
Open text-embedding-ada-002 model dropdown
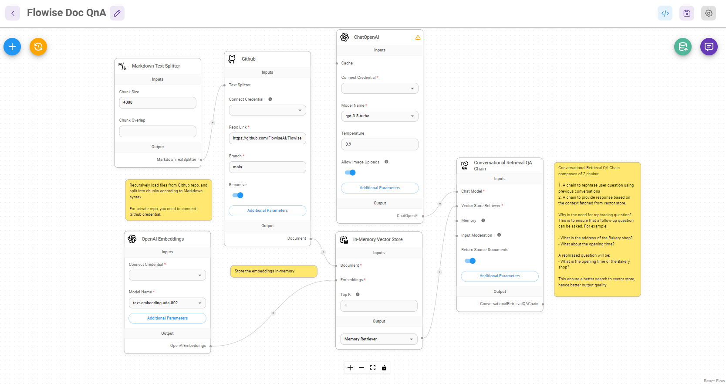(167, 303)
